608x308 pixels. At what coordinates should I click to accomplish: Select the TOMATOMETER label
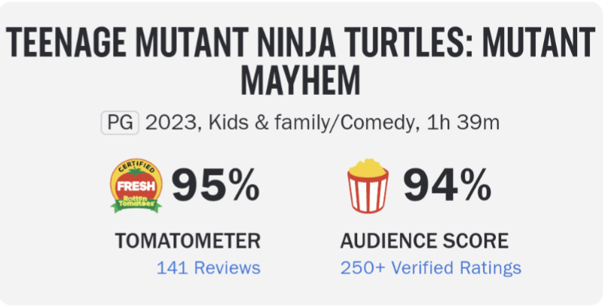tap(188, 241)
